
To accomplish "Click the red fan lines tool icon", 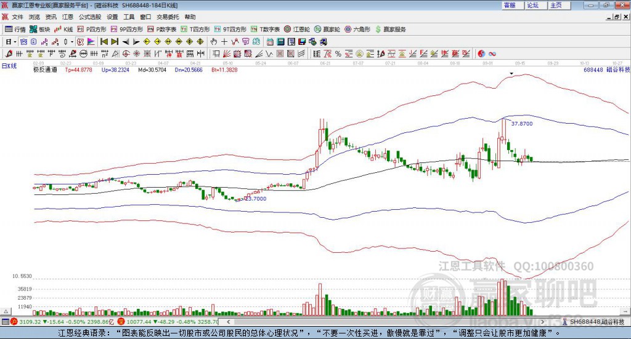I will click(227, 54).
